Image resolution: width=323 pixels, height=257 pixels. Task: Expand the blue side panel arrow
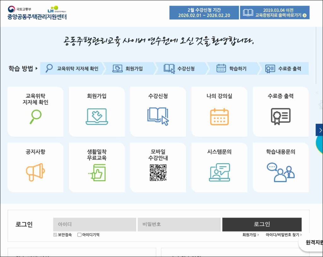[x=320, y=130]
